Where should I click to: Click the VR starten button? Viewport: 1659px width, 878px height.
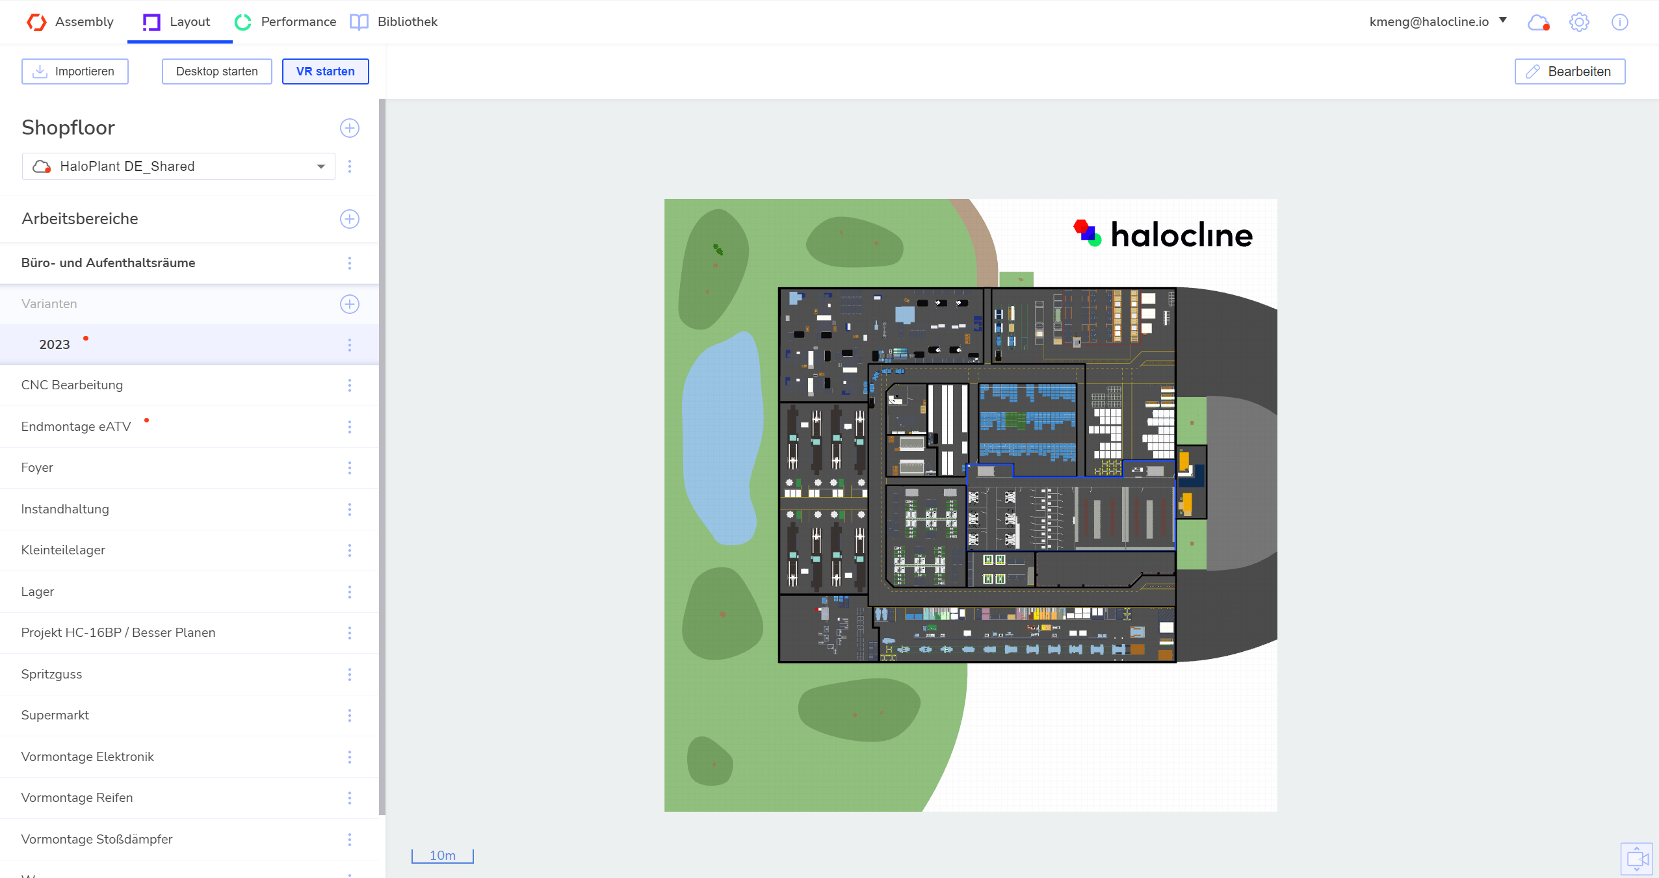point(325,71)
